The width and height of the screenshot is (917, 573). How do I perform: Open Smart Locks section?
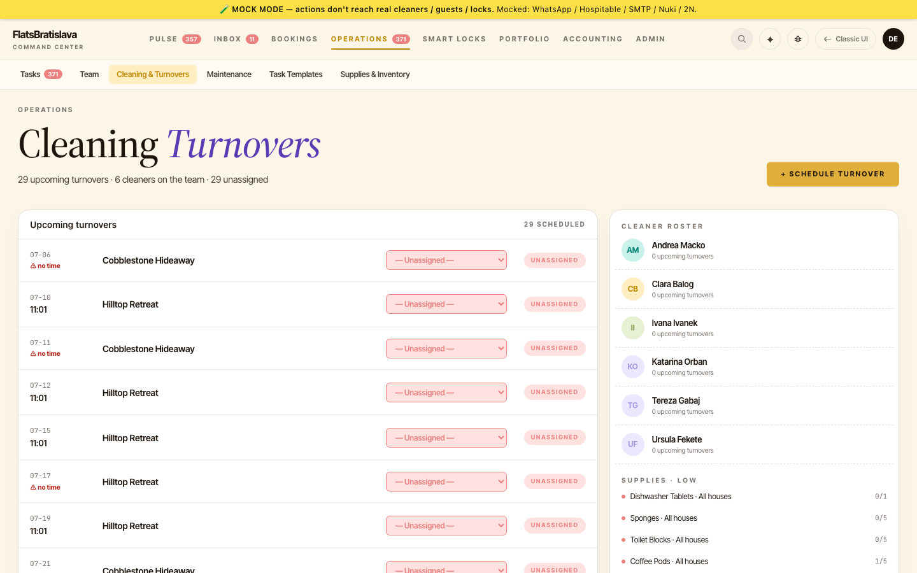click(x=454, y=39)
